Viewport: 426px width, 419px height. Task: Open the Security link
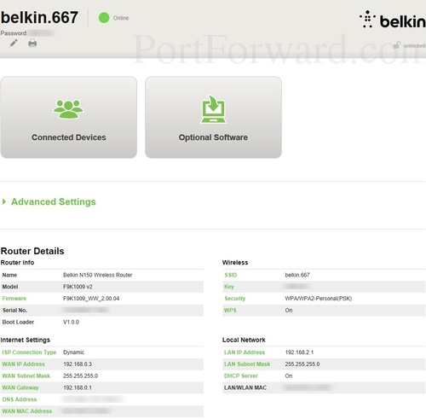click(235, 299)
